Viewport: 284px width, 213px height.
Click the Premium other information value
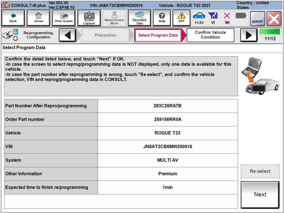(168, 174)
